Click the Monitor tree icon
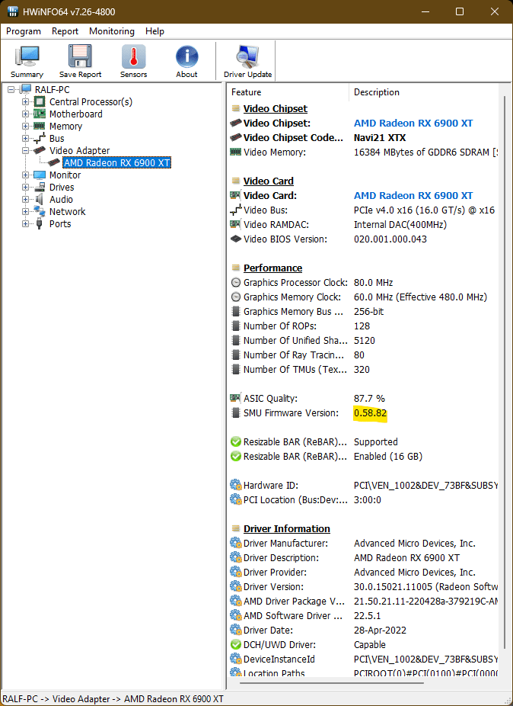The height and width of the screenshot is (706, 513). coord(40,175)
